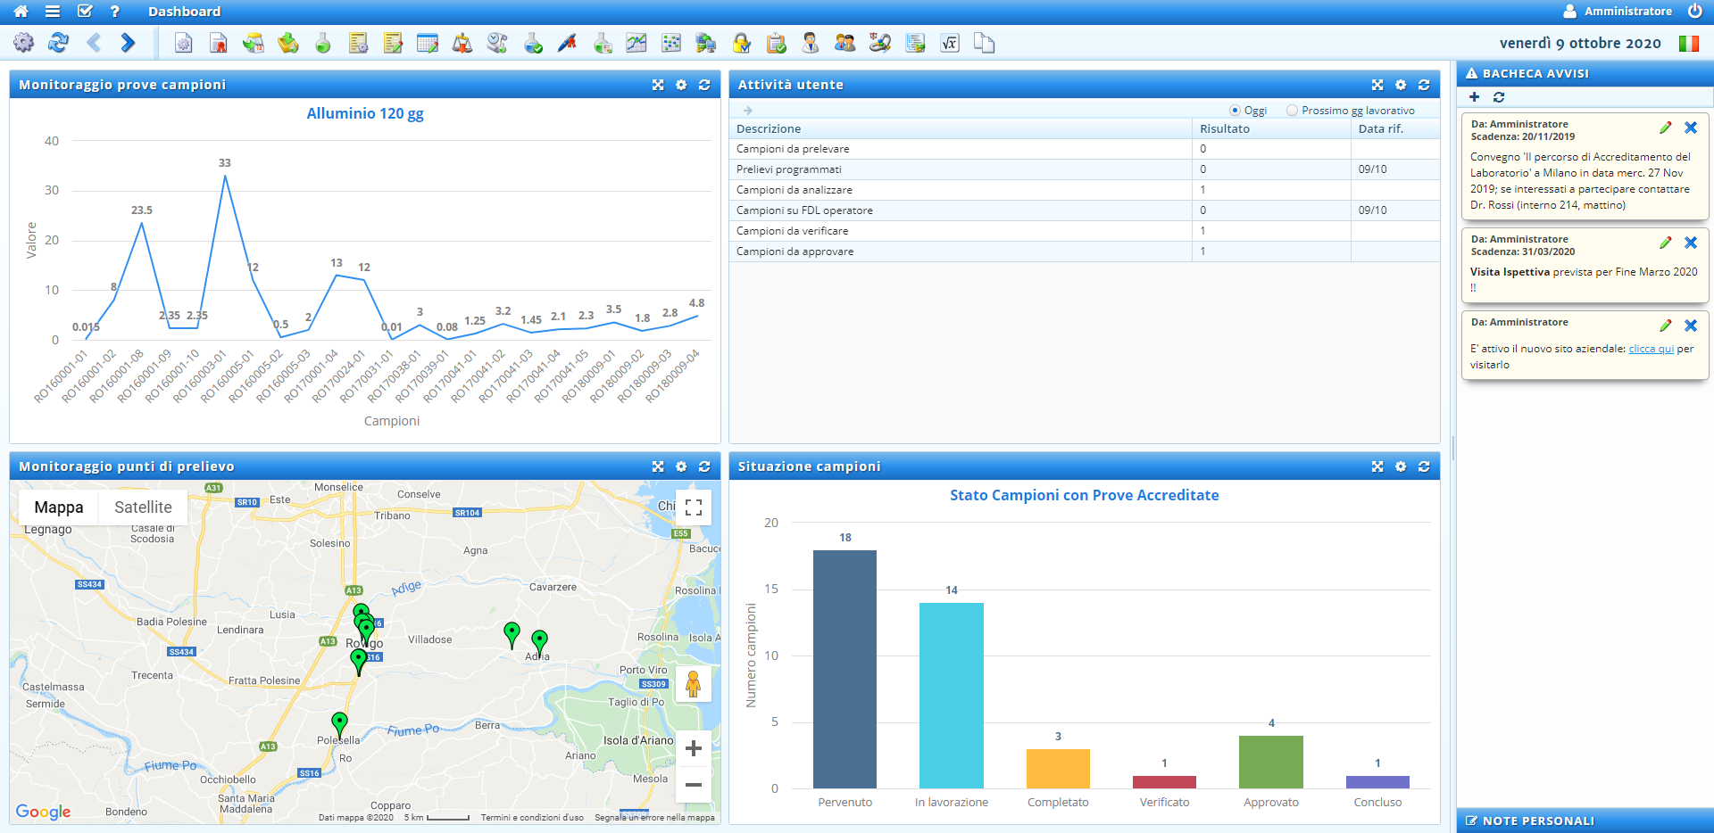Open the list with pencil icon
1714x833 pixels.
393,43
